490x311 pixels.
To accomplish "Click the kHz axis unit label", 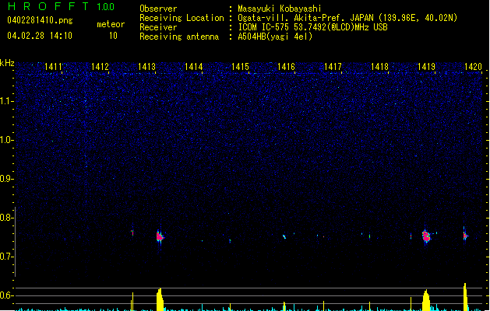I will (x=7, y=63).
